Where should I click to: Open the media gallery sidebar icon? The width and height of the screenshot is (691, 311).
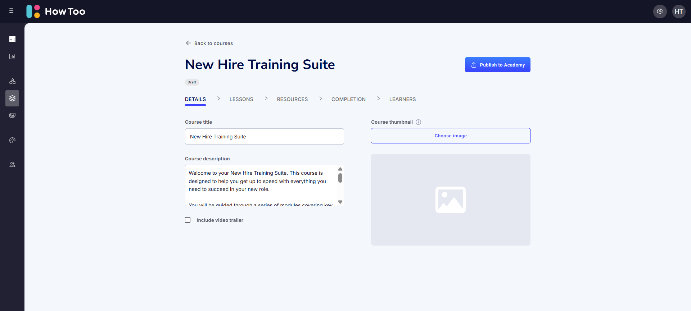12,115
